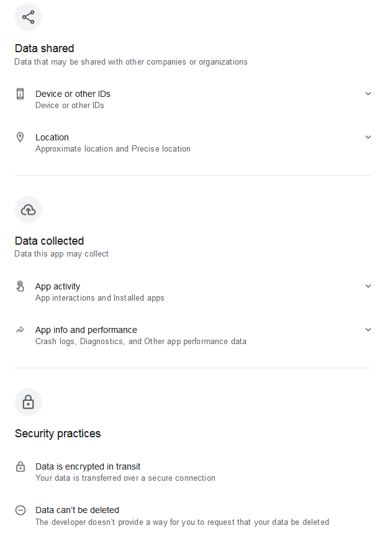
Task: Click the device ID phone icon
Action: [x=20, y=94]
